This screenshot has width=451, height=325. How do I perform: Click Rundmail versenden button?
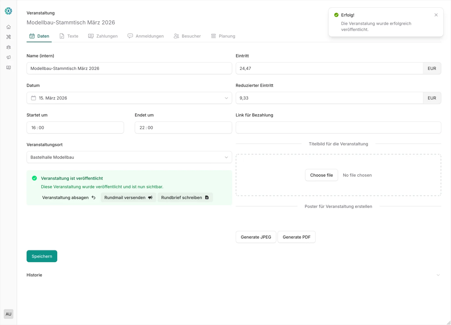(x=128, y=198)
